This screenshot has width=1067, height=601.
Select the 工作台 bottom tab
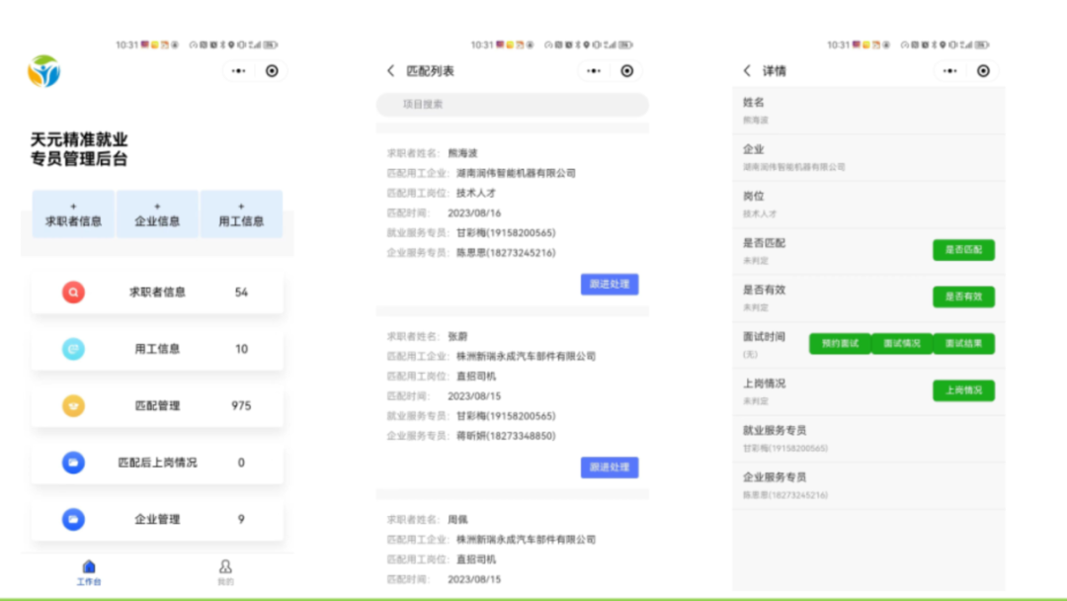(89, 571)
